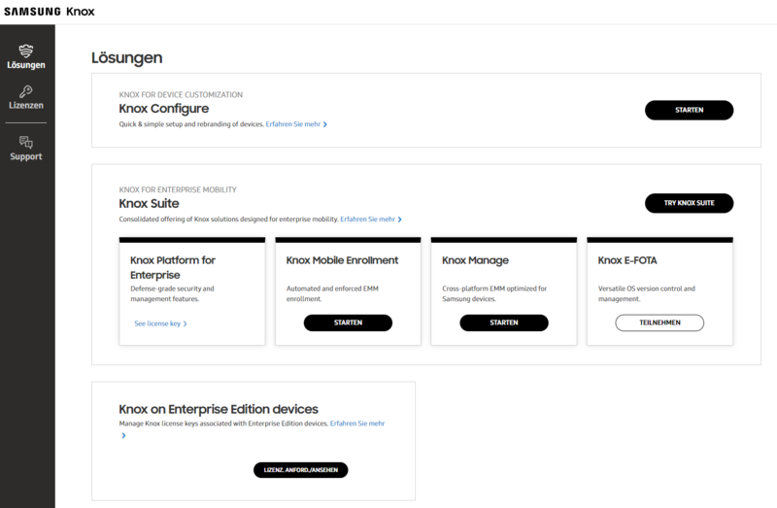Click the LIZENZ. ANFORD./ANSEHEN button

[301, 470]
